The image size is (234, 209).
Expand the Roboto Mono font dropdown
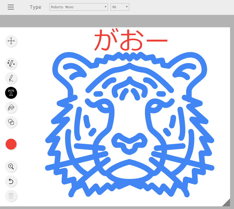[78, 7]
